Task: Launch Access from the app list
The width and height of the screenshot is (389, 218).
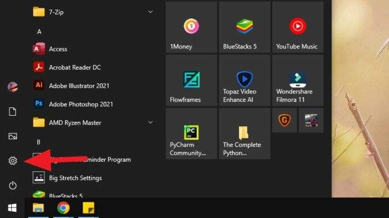Action: [x=94, y=49]
